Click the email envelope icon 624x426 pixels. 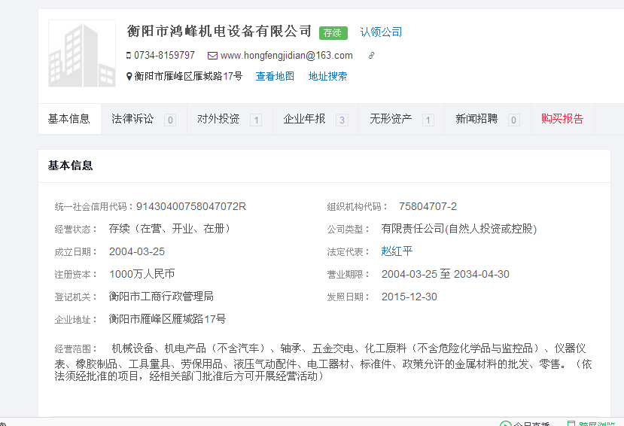(212, 56)
